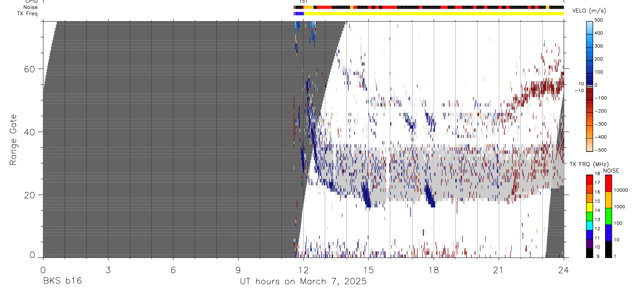634x292 pixels.
Task: Click the 'BKS b16' radar beam label
Action: pyautogui.click(x=61, y=281)
